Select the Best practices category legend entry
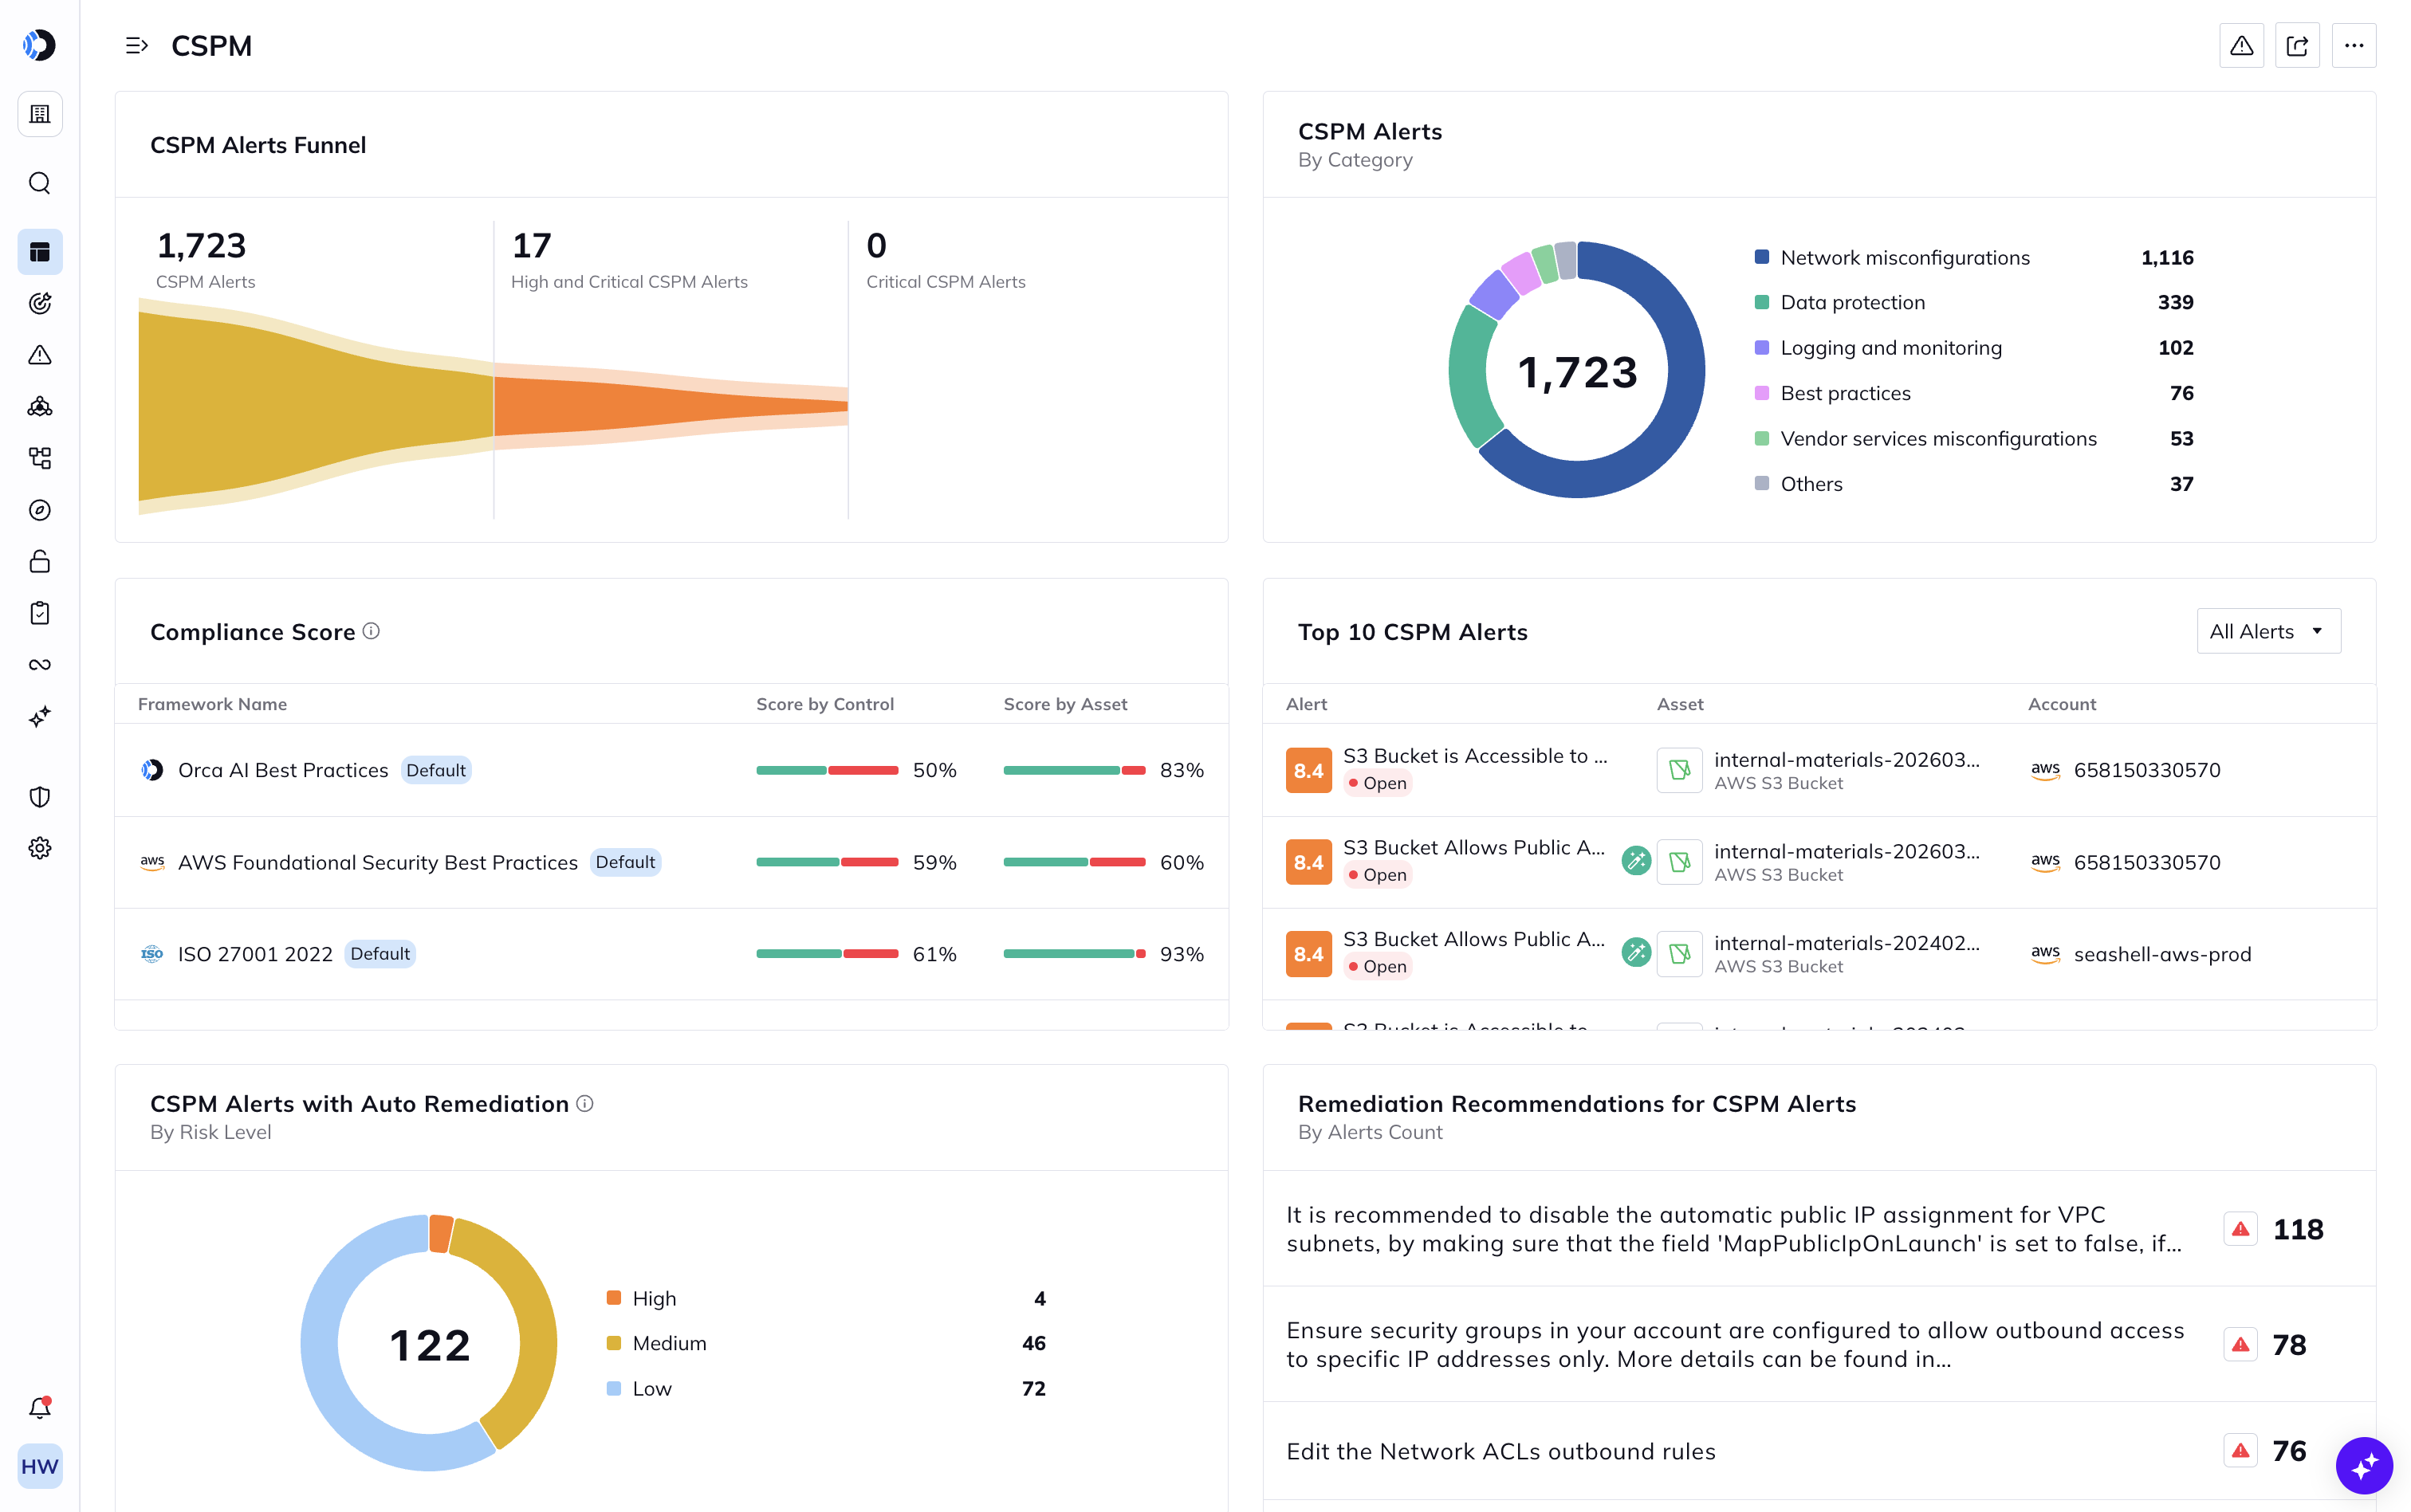Viewport: 2411px width, 1512px height. 1974,393
